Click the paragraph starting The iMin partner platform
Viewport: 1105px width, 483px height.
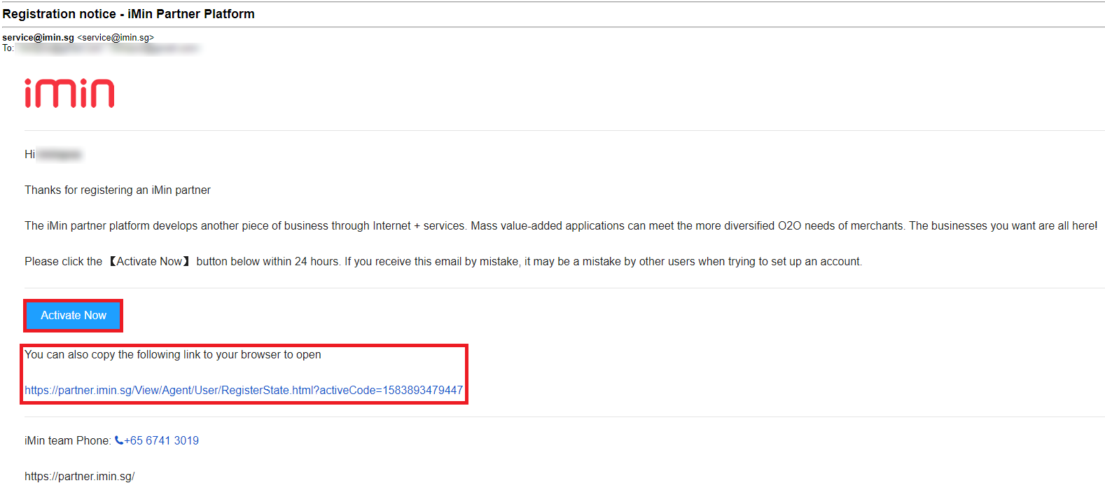click(x=561, y=226)
